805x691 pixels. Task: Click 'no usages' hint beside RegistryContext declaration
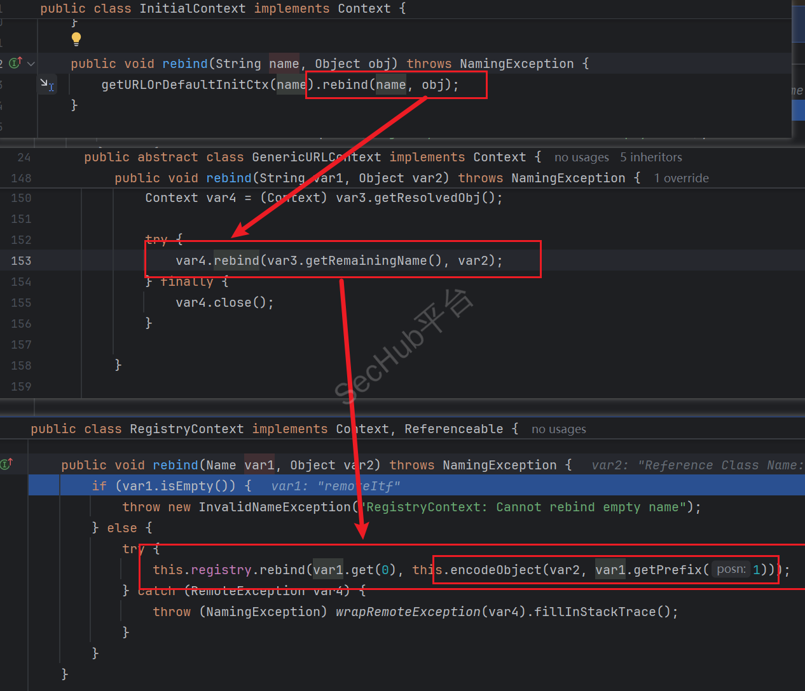point(558,429)
